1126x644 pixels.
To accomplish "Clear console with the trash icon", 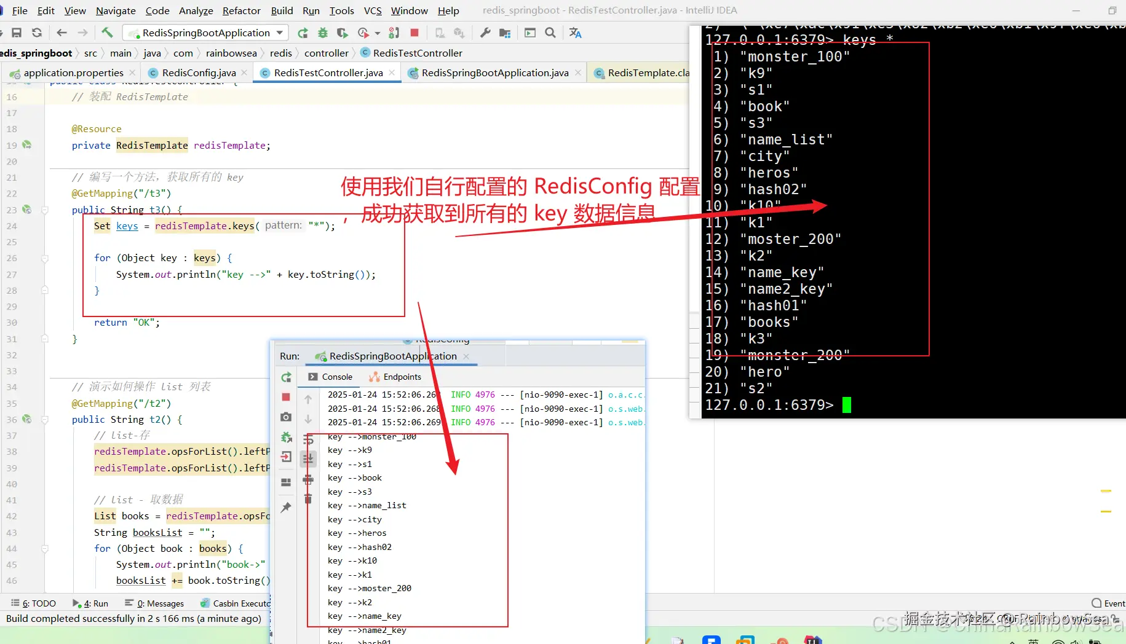I will pos(308,498).
